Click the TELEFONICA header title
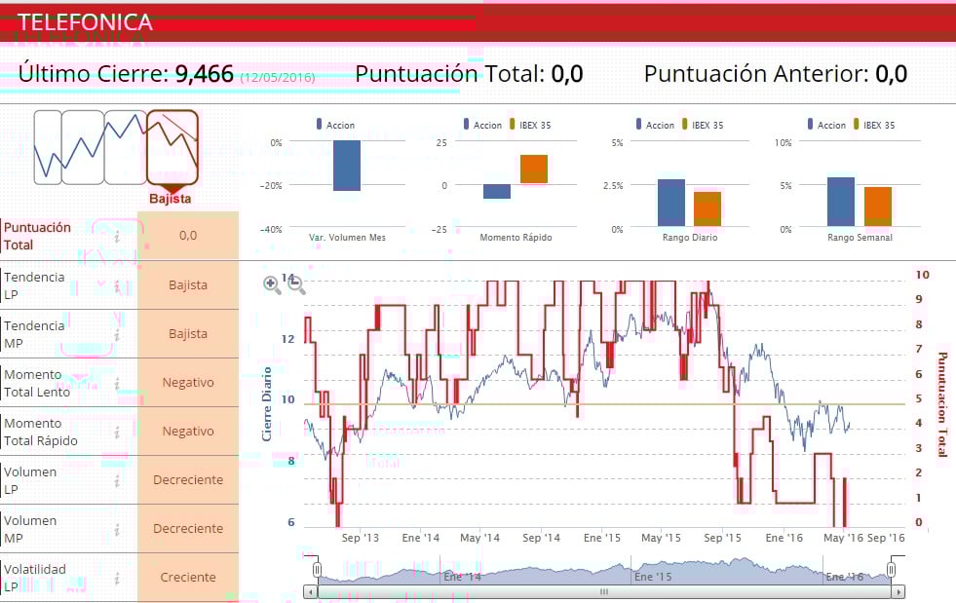This screenshot has width=956, height=603. [x=86, y=22]
